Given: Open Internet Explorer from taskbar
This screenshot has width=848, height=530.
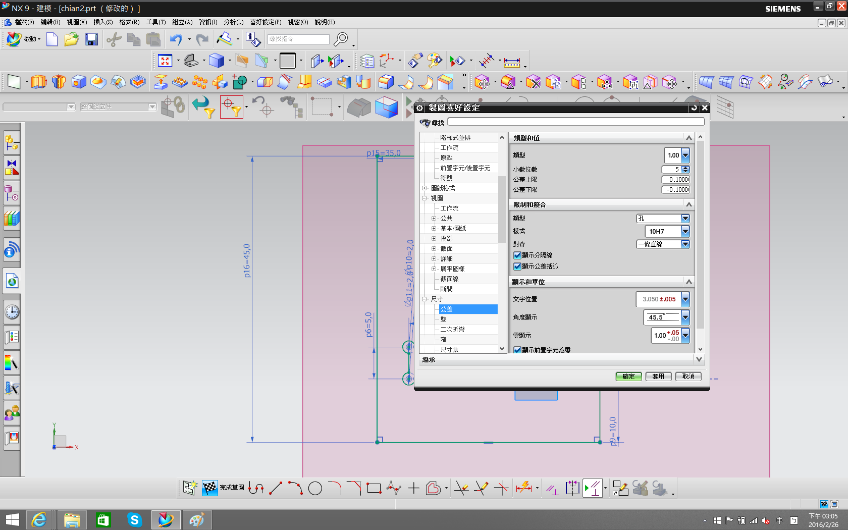Looking at the screenshot, I should pyautogui.click(x=39, y=520).
